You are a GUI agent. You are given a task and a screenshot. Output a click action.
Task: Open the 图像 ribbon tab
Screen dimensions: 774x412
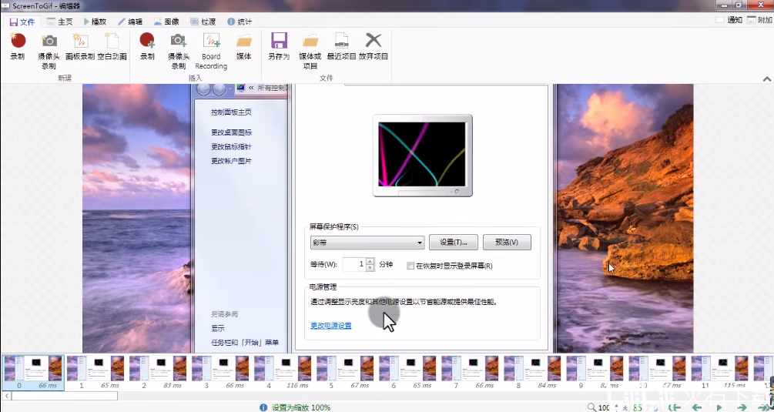[x=166, y=22]
